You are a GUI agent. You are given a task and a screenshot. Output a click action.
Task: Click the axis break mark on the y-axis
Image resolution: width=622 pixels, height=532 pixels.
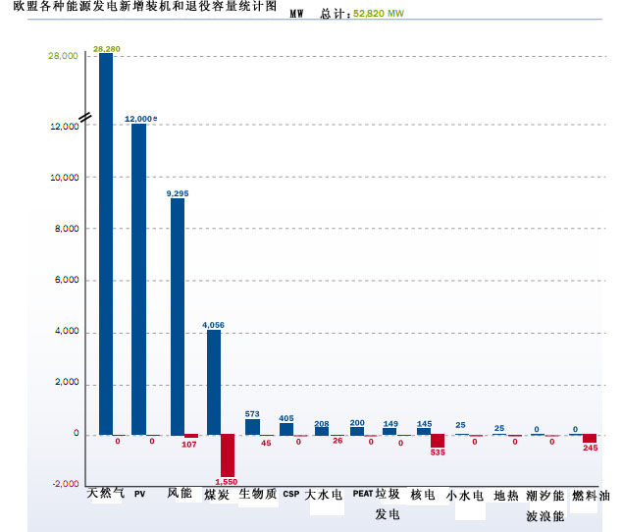click(85, 117)
